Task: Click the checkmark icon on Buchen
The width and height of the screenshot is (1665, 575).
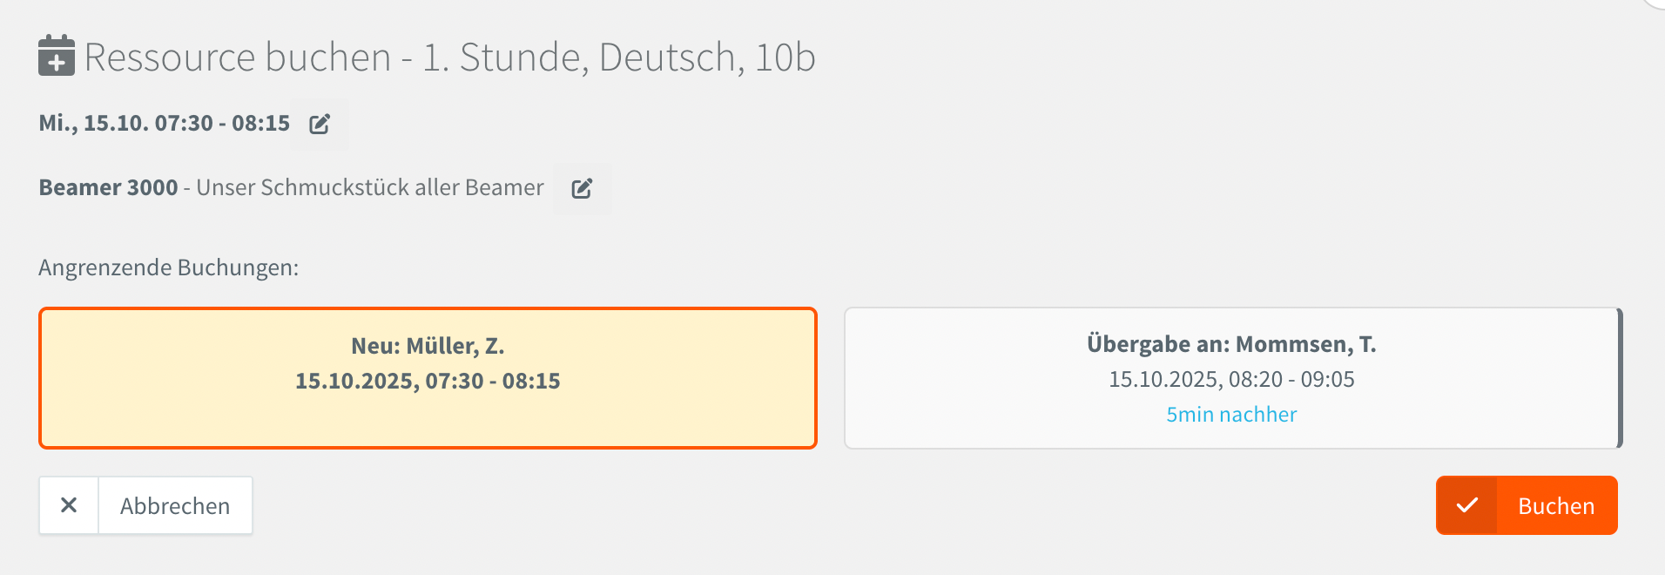Action: [1466, 505]
